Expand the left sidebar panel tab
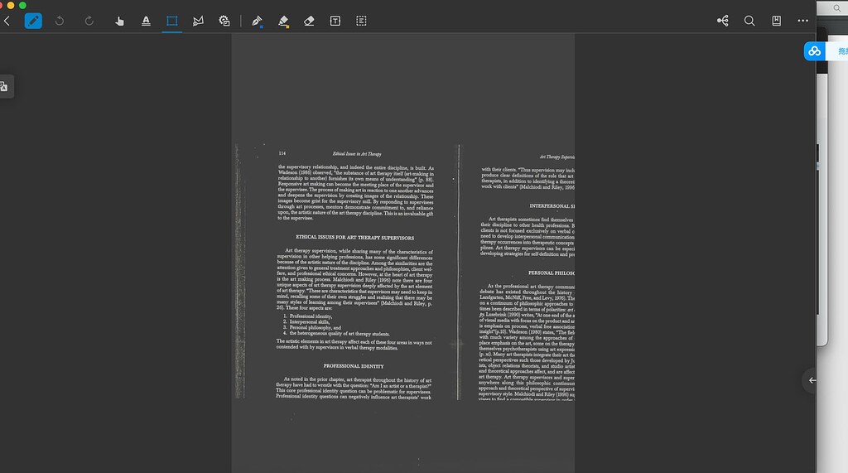Viewport: 848px width, 473px height. 5,86
